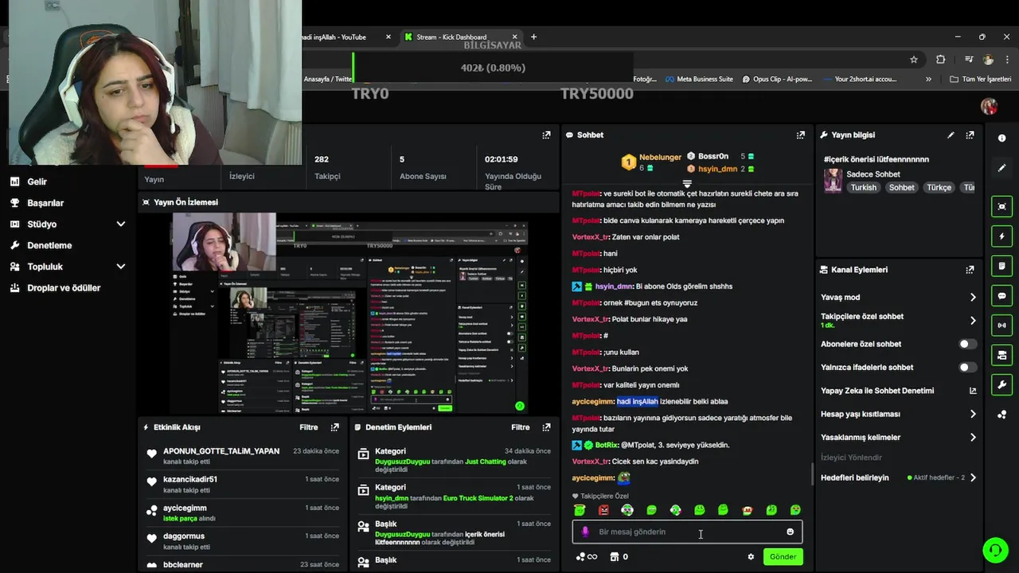Image resolution: width=1019 pixels, height=573 pixels.
Task: Switch to the YouTube browser tab
Action: 346,37
